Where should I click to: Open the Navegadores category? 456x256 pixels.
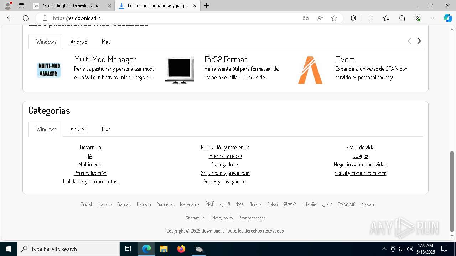(225, 164)
